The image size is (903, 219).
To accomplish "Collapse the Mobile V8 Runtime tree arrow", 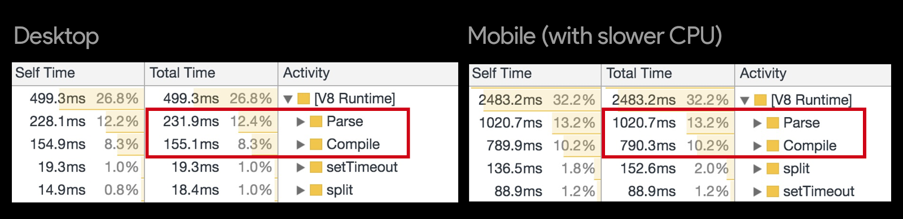I will [x=744, y=101].
